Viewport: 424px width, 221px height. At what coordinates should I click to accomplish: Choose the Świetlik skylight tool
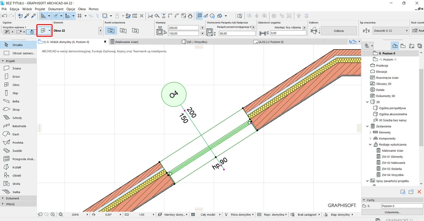[18, 151]
